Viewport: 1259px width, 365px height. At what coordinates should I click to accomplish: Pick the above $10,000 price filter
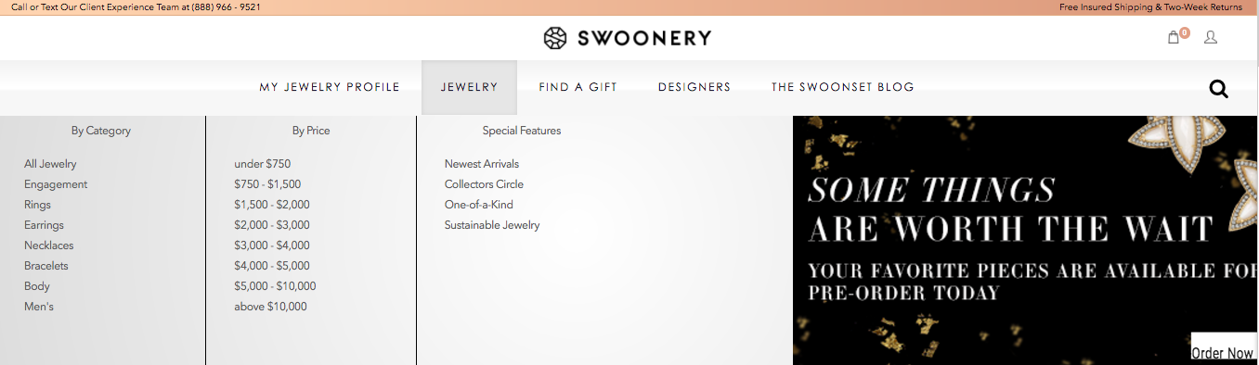(x=270, y=307)
